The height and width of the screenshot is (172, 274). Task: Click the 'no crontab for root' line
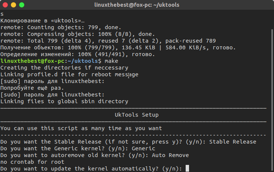pyautogui.click(x=32, y=162)
